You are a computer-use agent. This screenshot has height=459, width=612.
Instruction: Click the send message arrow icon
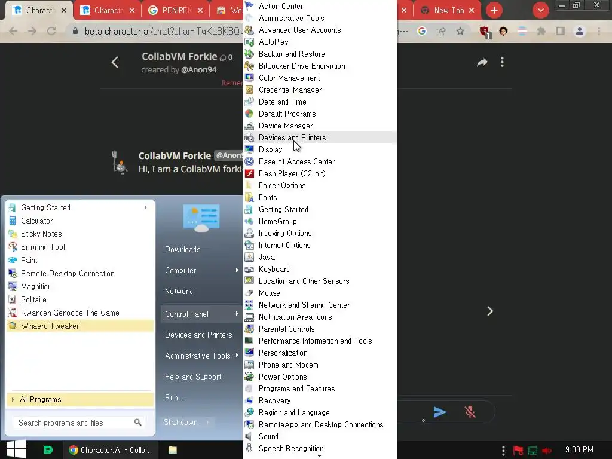440,412
